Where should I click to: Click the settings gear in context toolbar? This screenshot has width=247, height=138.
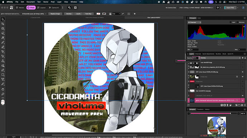(135, 14)
